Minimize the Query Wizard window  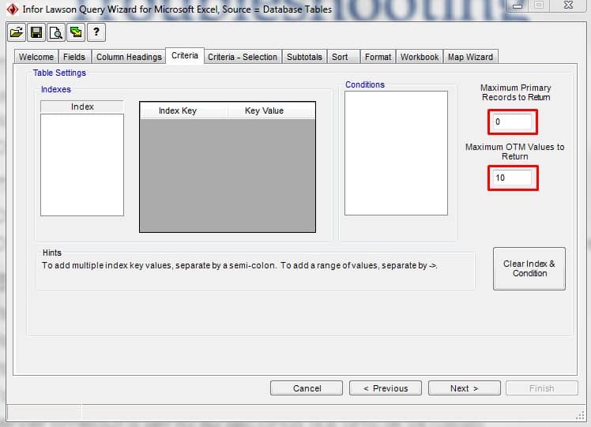coord(518,6)
